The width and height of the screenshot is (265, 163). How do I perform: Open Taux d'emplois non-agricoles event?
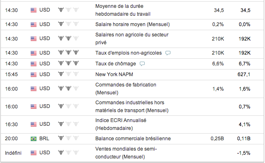coord(129,53)
